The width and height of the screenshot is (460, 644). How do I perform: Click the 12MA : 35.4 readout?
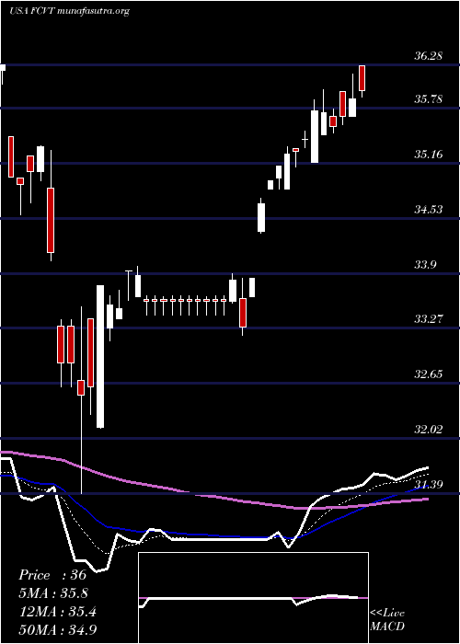[57, 611]
